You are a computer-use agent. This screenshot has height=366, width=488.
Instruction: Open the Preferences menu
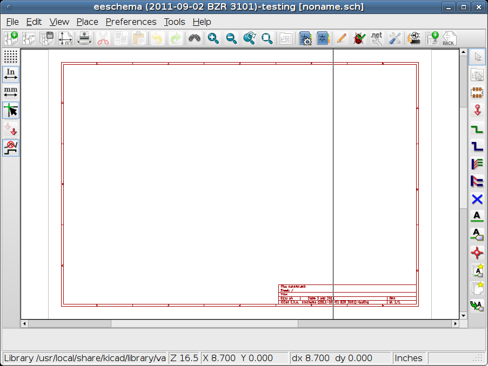point(131,22)
